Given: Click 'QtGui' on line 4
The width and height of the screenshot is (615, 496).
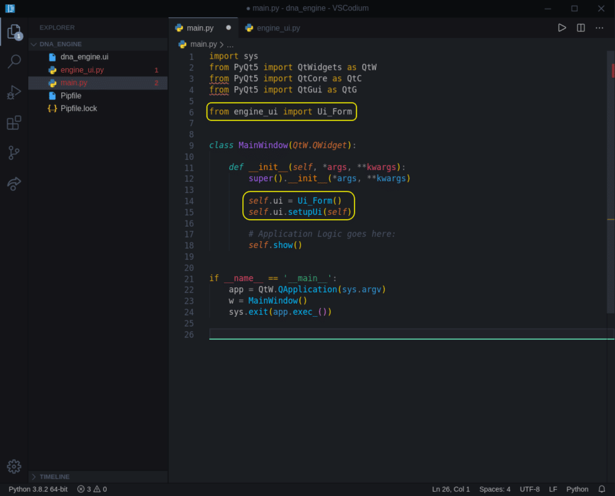Looking at the screenshot, I should (309, 90).
